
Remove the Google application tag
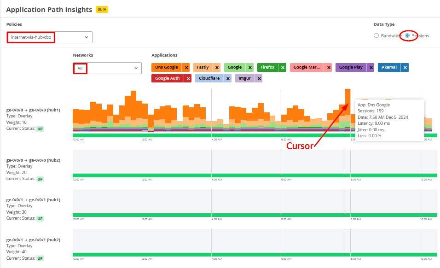(x=250, y=67)
